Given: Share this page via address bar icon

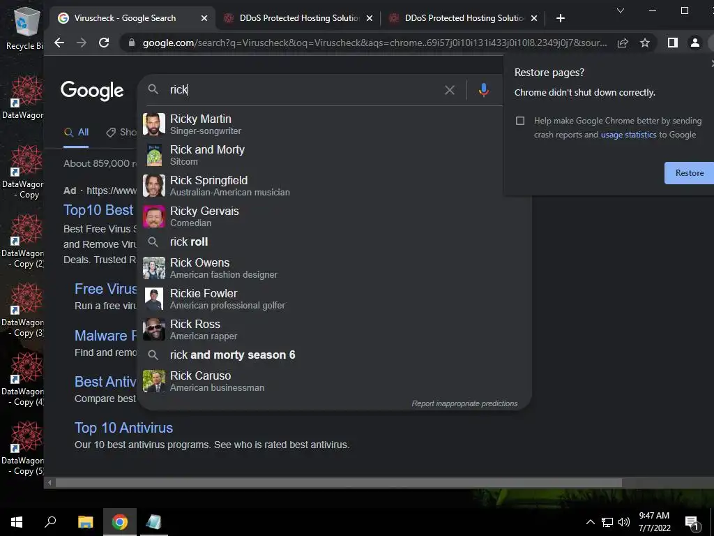Looking at the screenshot, I should pyautogui.click(x=623, y=43).
